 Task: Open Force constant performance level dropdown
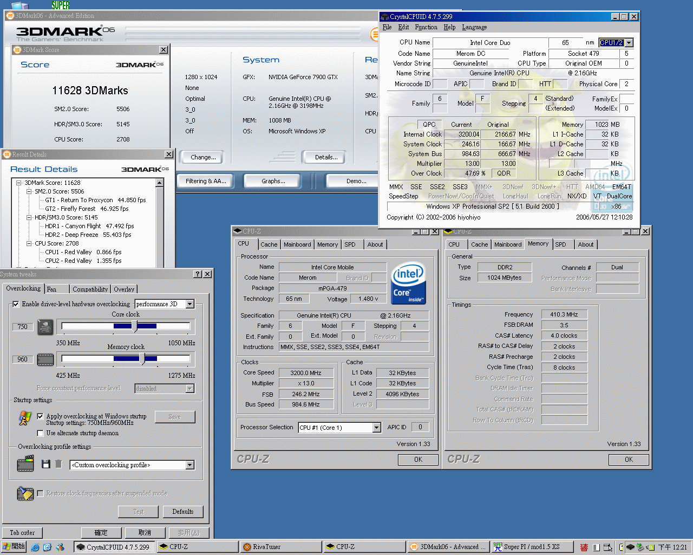point(190,389)
